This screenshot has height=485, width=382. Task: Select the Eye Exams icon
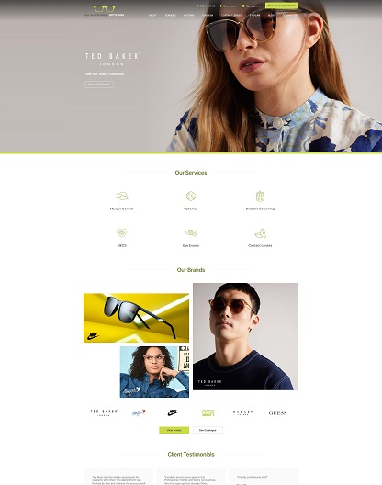coord(191,233)
